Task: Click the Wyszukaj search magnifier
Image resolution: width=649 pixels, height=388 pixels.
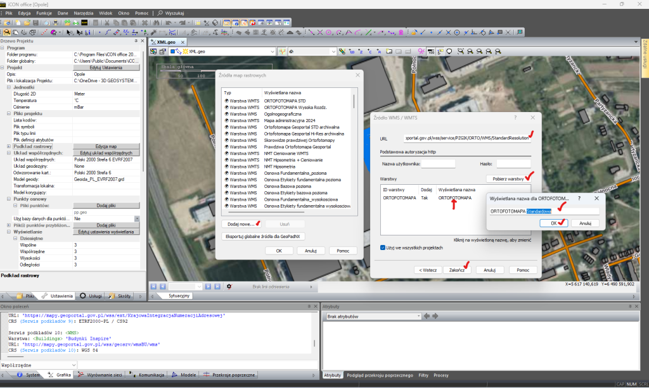Action: tap(159, 12)
